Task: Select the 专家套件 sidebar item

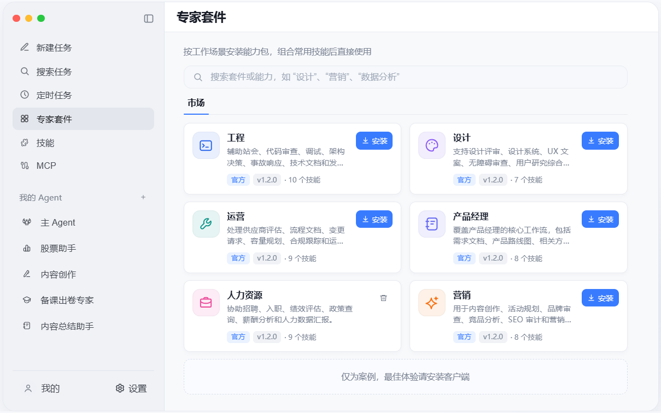Action: 83,119
